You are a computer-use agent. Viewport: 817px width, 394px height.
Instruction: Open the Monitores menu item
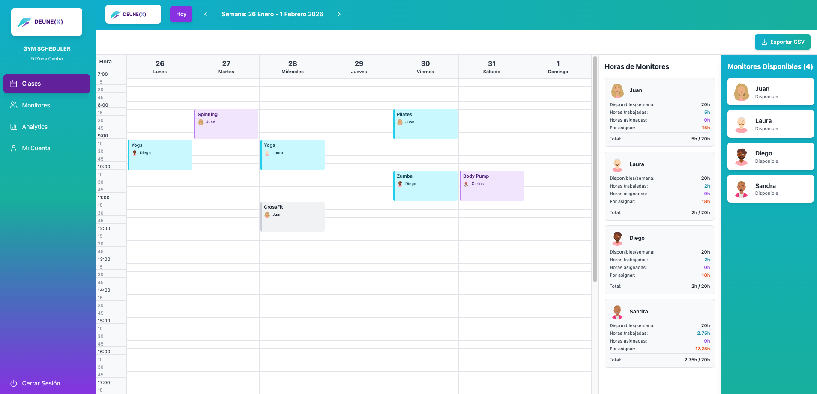(36, 105)
